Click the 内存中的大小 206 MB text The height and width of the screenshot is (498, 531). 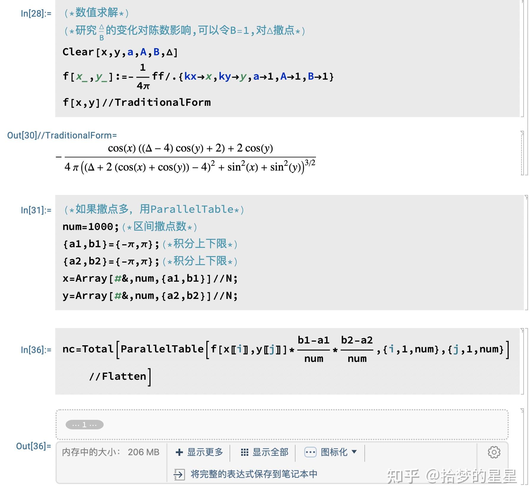111,452
